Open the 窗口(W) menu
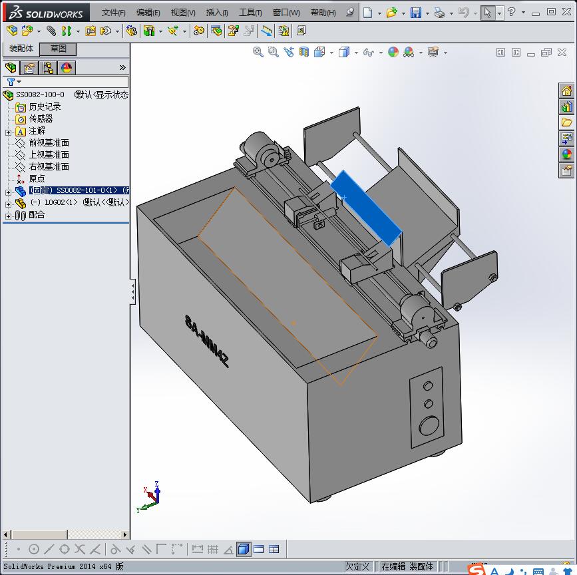This screenshot has height=575, width=577. coord(286,13)
